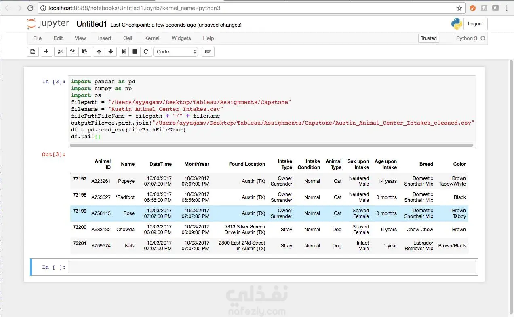This screenshot has height=317, width=514.
Task: Reload the browser page
Action: tap(30, 8)
